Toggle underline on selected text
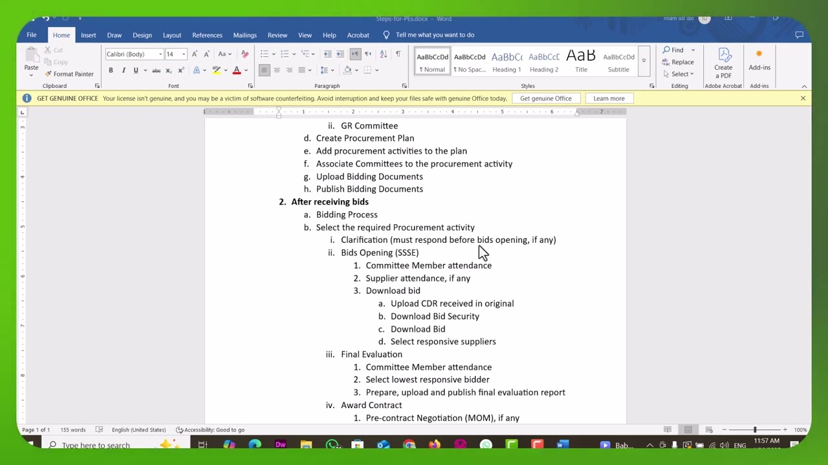828x465 pixels. 135,70
